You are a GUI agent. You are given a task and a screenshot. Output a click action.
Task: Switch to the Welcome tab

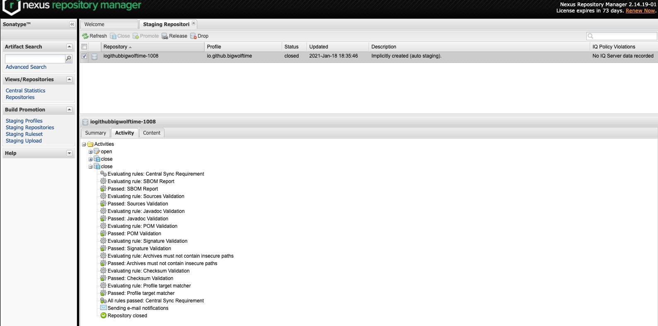[109, 24]
